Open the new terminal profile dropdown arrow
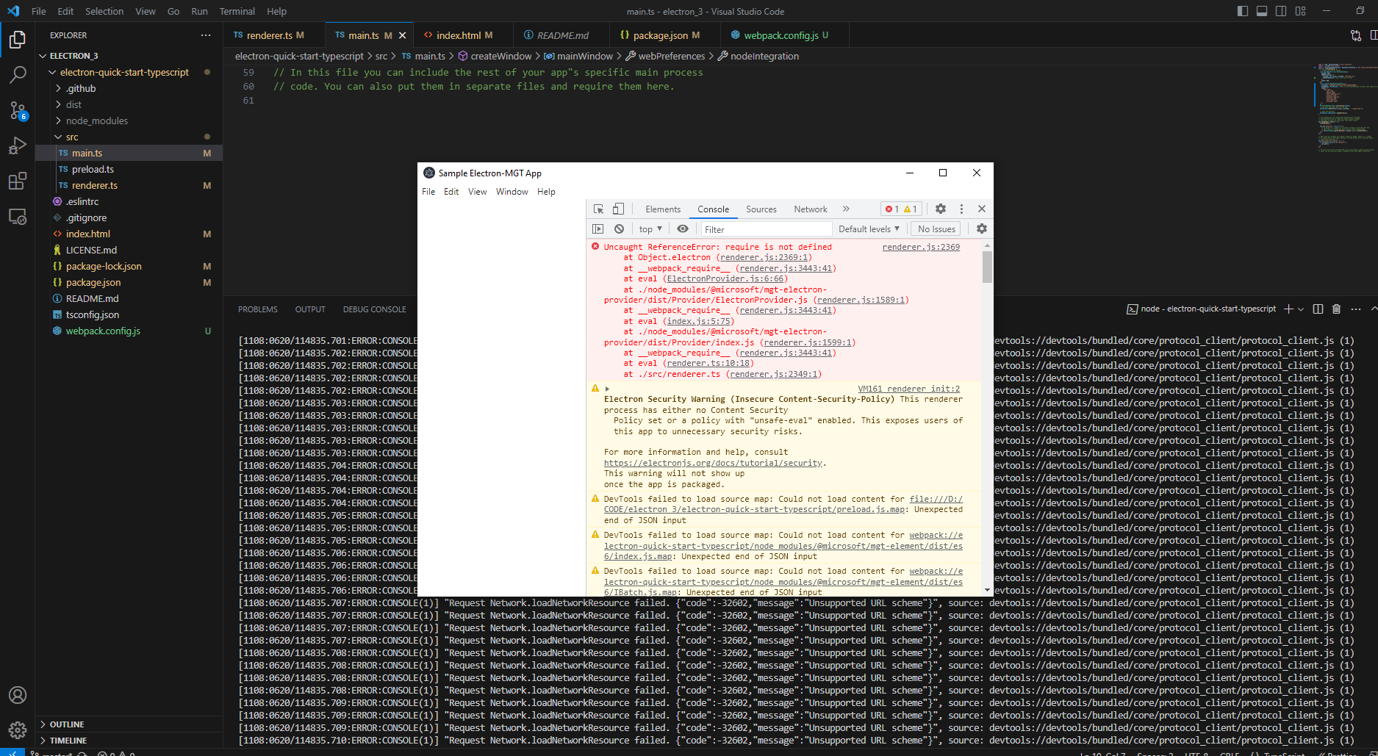The width and height of the screenshot is (1378, 756). [x=1301, y=309]
